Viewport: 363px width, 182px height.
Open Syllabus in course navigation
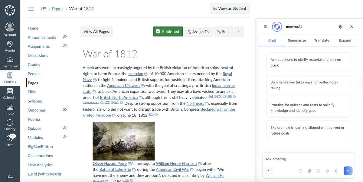[35, 101]
